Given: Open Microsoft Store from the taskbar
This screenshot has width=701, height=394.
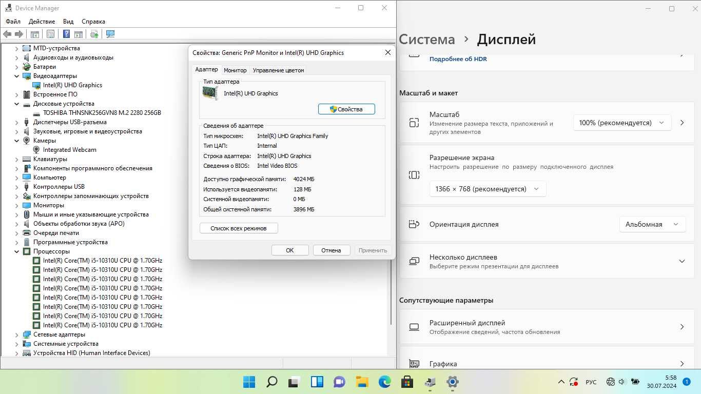Looking at the screenshot, I should (407, 382).
